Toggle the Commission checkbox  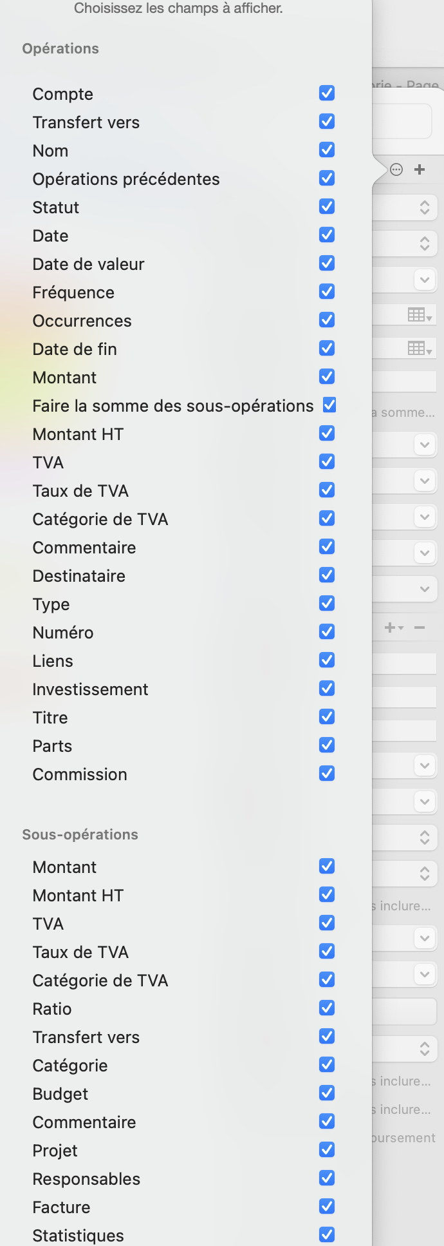[x=326, y=773]
